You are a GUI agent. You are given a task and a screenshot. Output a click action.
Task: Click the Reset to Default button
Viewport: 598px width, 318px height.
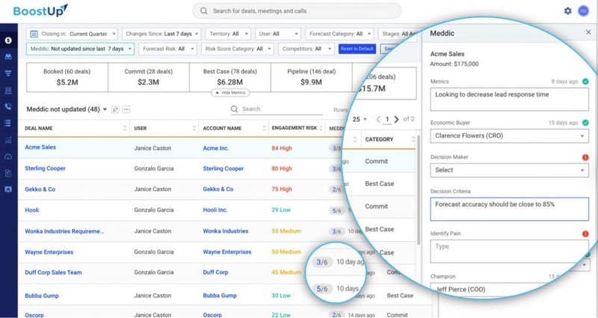click(x=357, y=49)
